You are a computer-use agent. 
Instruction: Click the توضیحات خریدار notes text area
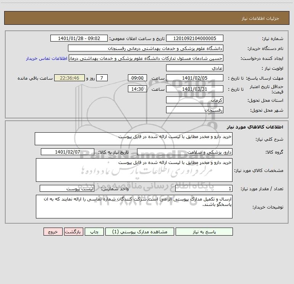134,207
